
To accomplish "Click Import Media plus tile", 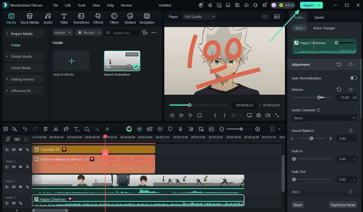I will [71, 61].
